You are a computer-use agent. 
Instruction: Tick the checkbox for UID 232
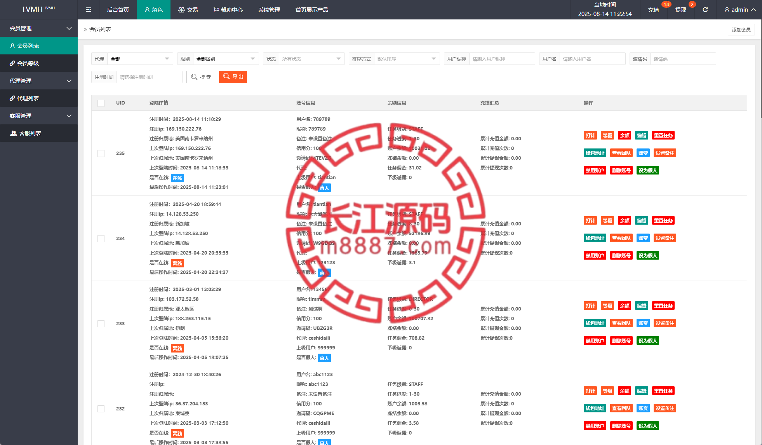(x=101, y=409)
